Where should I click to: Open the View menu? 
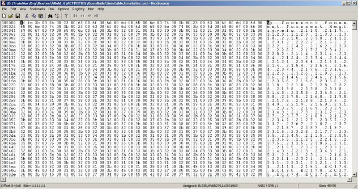23,9
